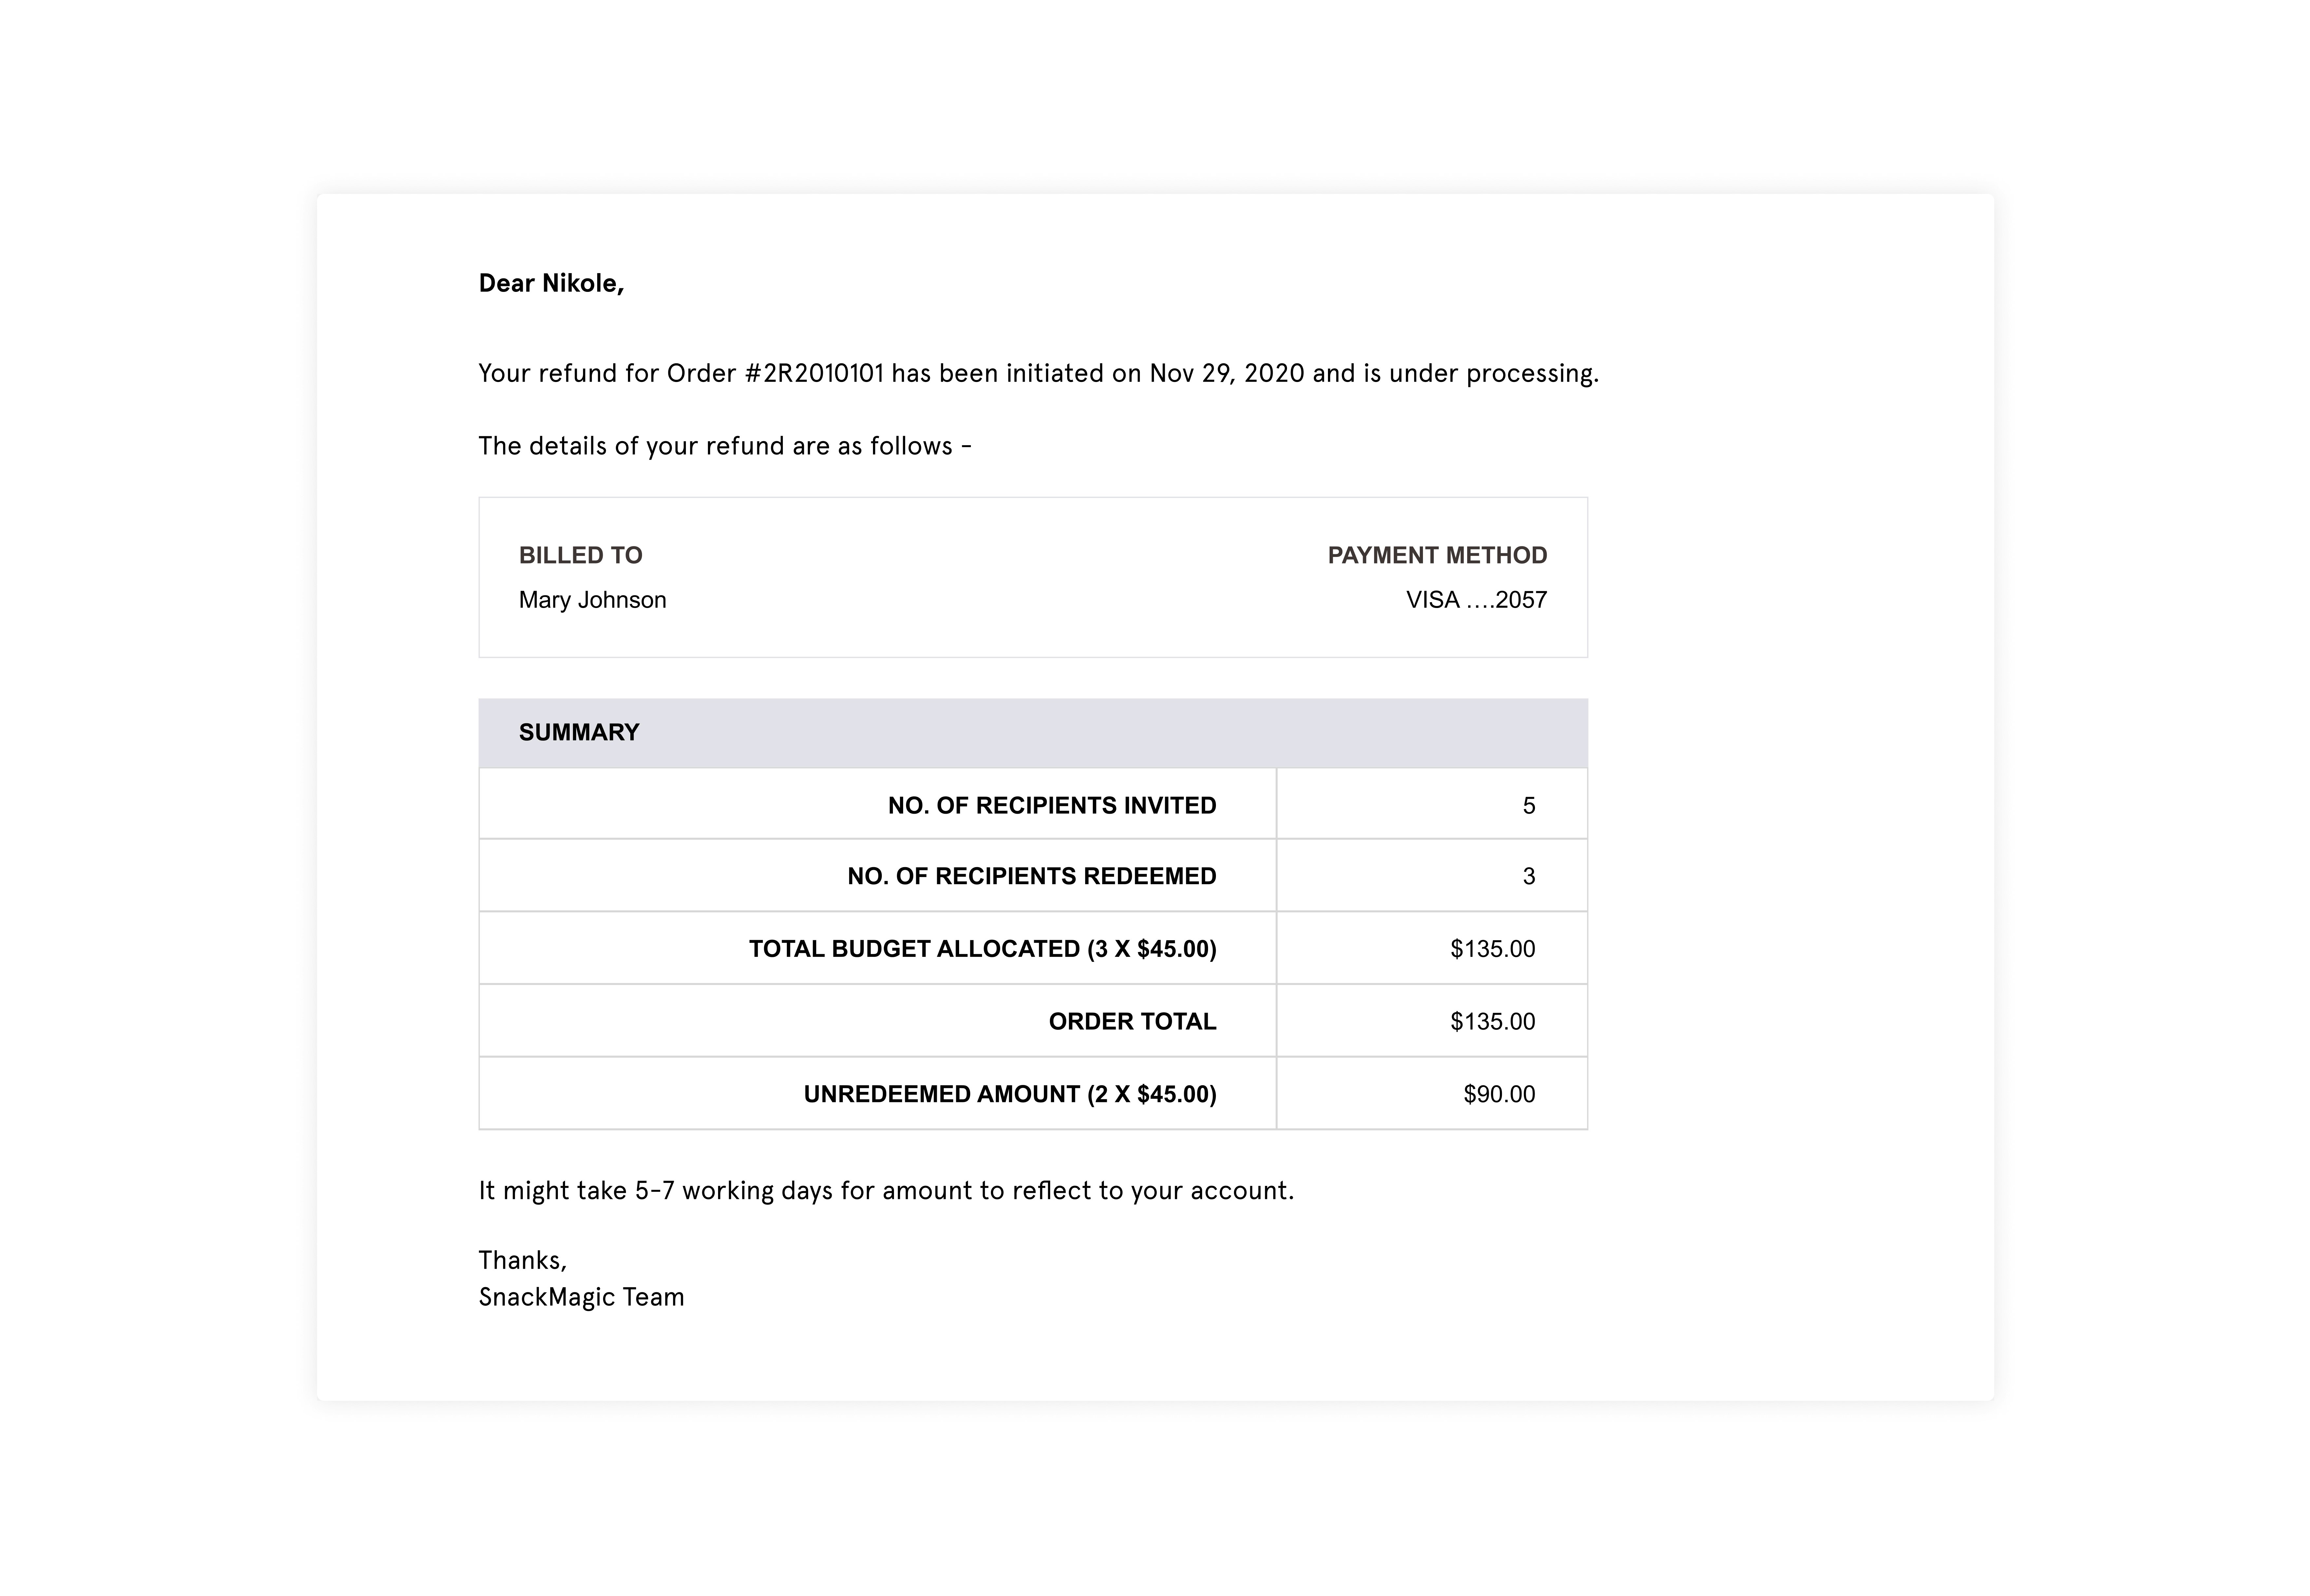Click the 5-7 working days notice
This screenshot has height=1596, width=2310.
coord(886,1191)
